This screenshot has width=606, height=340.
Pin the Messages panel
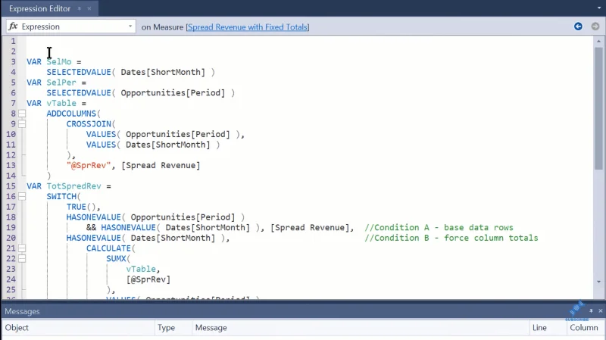click(591, 310)
